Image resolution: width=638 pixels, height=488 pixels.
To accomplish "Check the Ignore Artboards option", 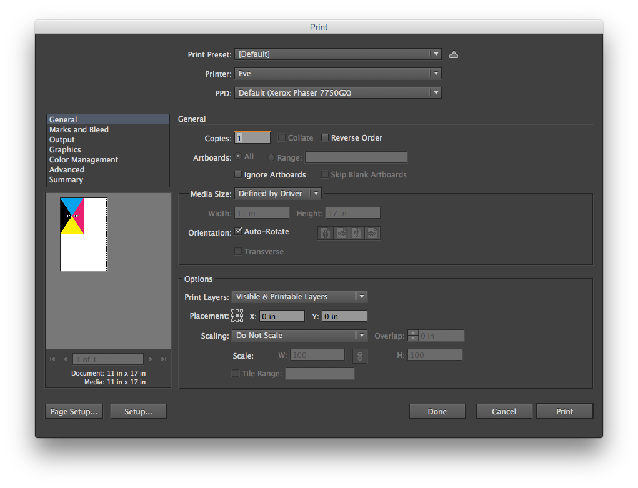I will pyautogui.click(x=238, y=175).
